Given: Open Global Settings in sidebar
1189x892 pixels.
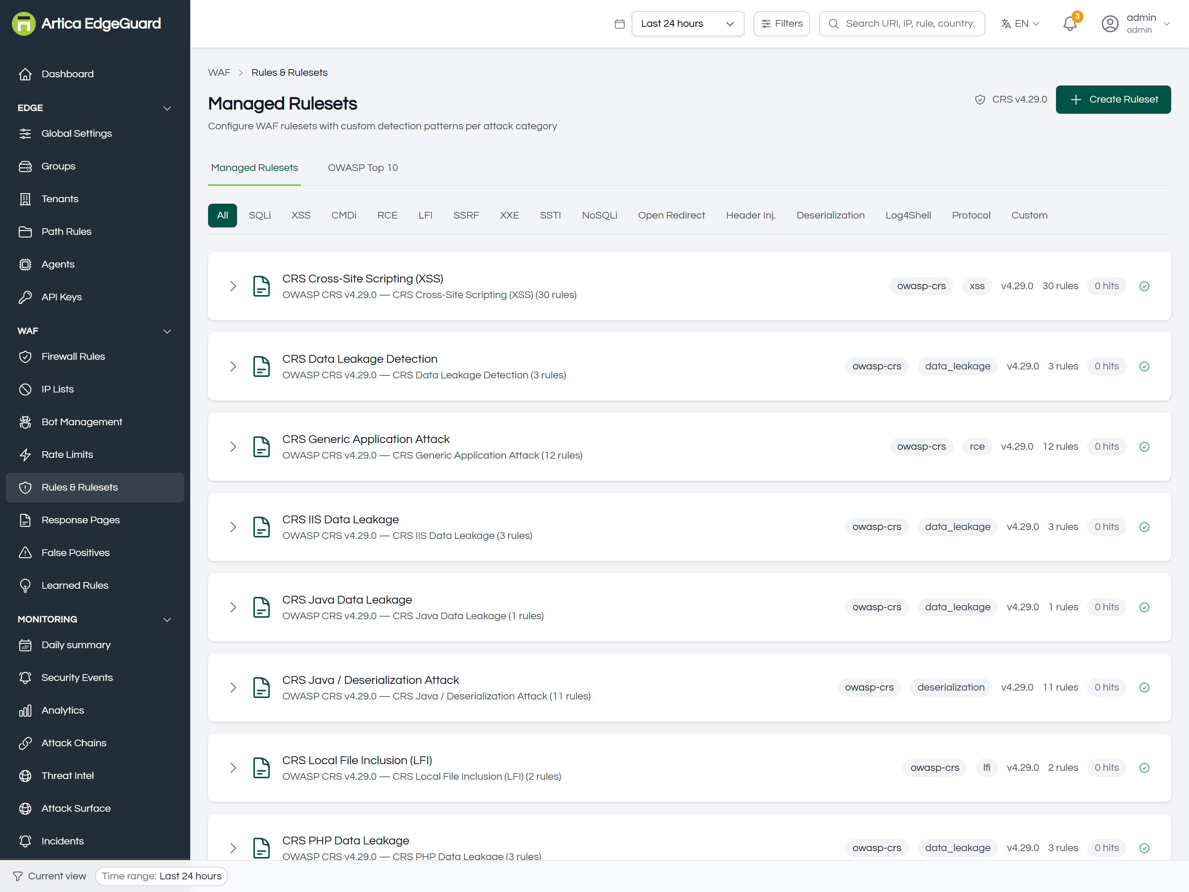Looking at the screenshot, I should pyautogui.click(x=95, y=133).
